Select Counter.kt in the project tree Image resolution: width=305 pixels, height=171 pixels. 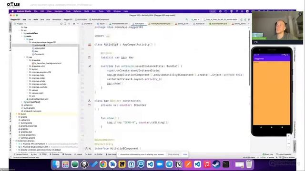38,54
